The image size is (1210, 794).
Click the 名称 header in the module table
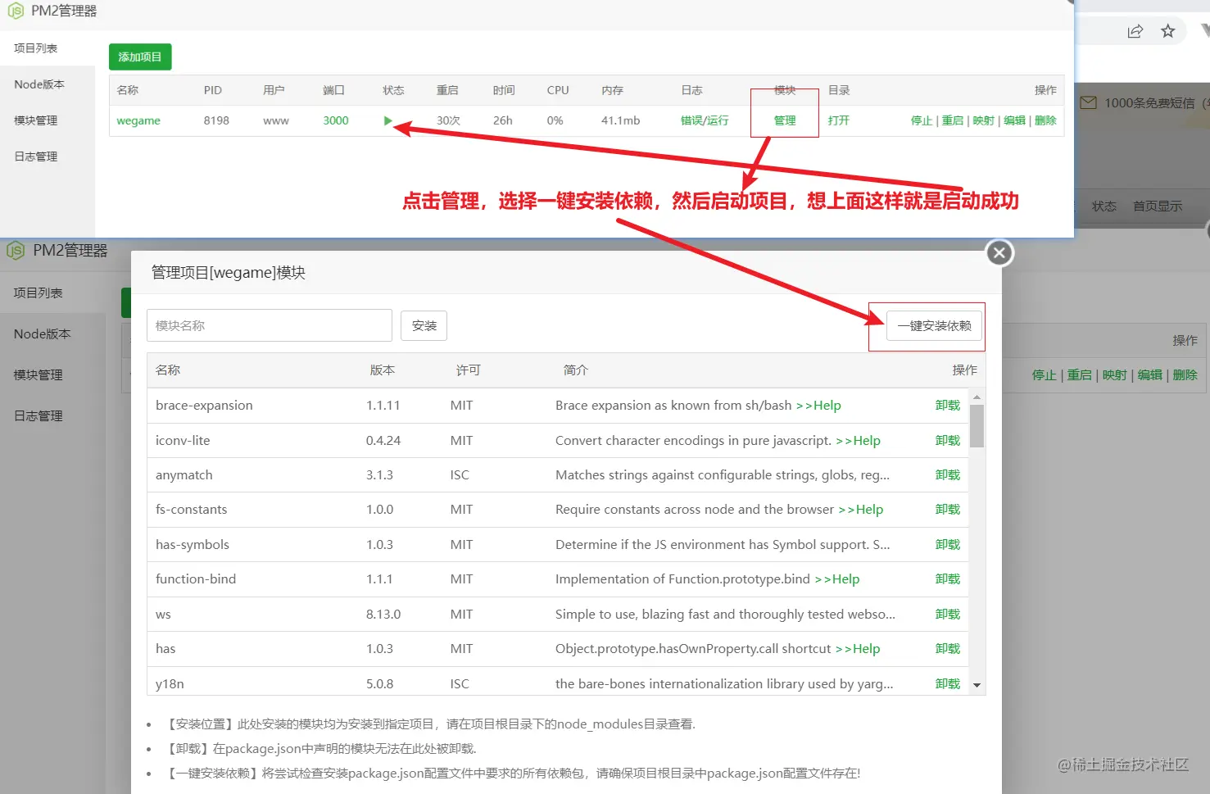pyautogui.click(x=168, y=370)
